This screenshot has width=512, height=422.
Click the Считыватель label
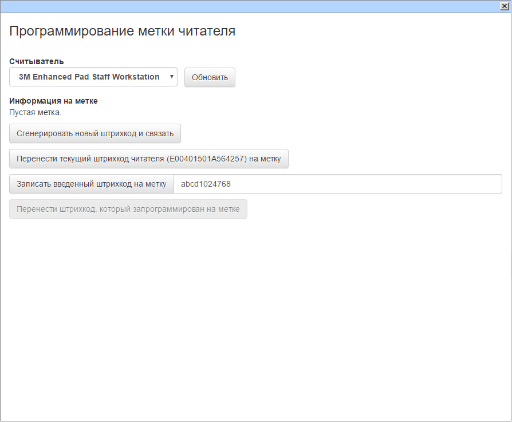coord(36,61)
